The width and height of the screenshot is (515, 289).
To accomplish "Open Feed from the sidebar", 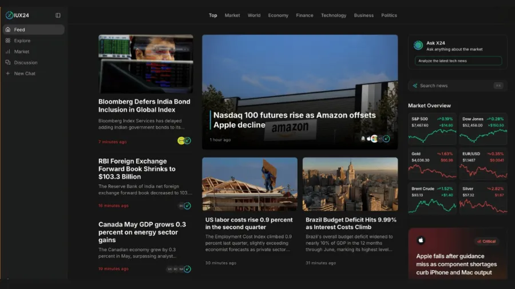I will (34, 30).
